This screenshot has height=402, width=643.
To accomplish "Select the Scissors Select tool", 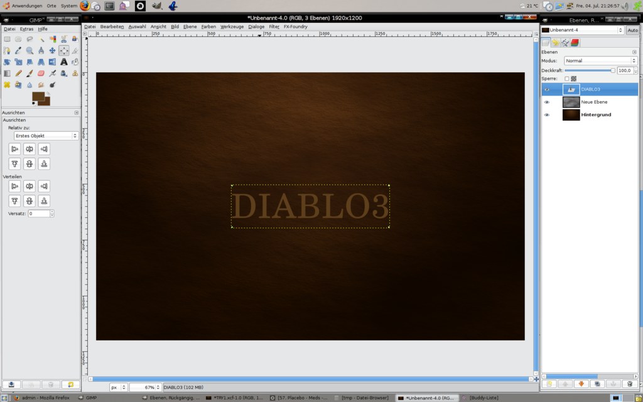I will point(63,40).
